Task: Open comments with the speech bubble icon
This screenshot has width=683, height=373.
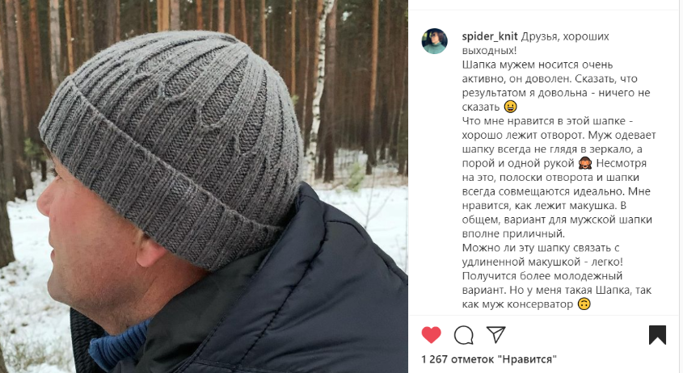Action: (463, 335)
